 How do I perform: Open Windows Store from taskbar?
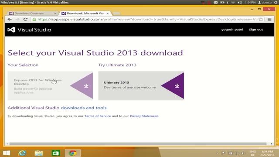[56, 153]
